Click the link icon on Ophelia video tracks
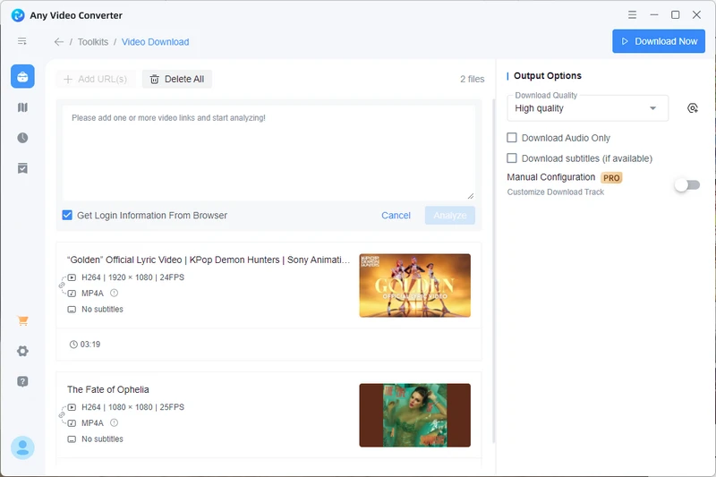 pyautogui.click(x=62, y=415)
